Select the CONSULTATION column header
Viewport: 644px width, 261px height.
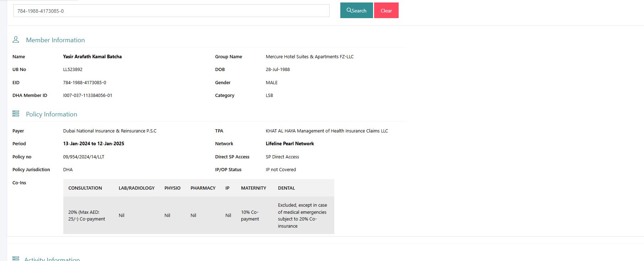tap(85, 188)
